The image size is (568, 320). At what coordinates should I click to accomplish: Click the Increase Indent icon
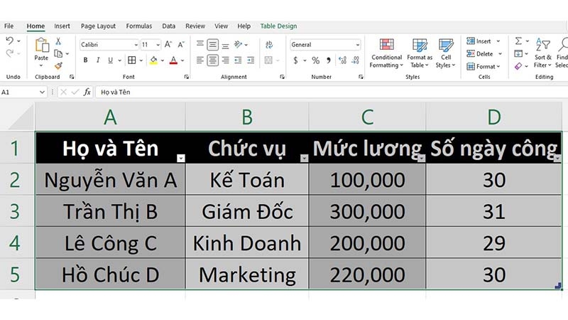coord(251,60)
